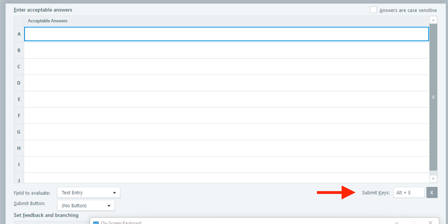Click acceptable answer field in row D
Viewport: 448px width, 224px height.
pos(226,83)
